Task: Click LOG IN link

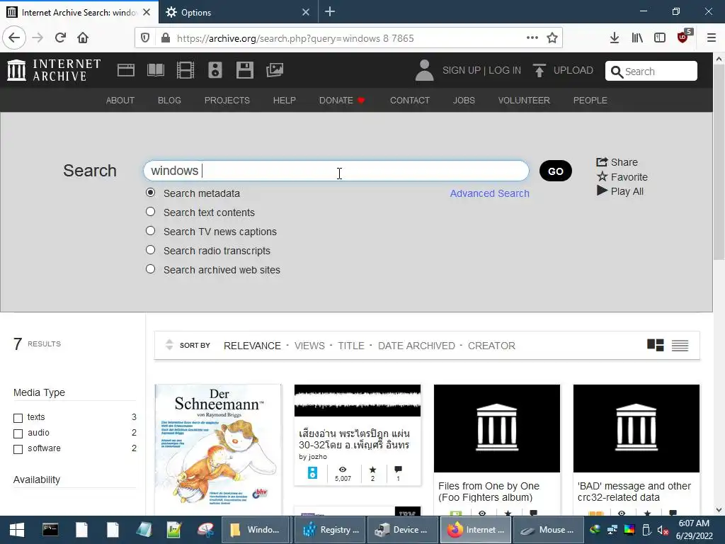Action: (505, 70)
